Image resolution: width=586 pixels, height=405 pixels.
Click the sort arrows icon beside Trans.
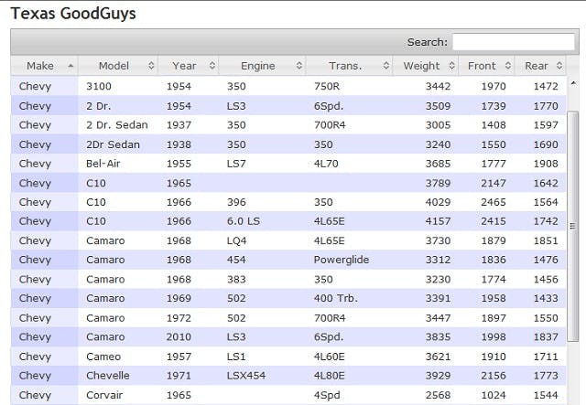pos(385,66)
